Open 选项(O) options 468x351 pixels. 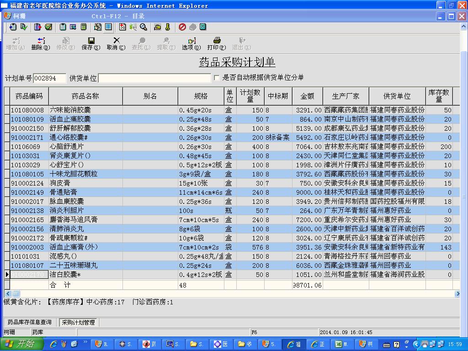point(191,44)
